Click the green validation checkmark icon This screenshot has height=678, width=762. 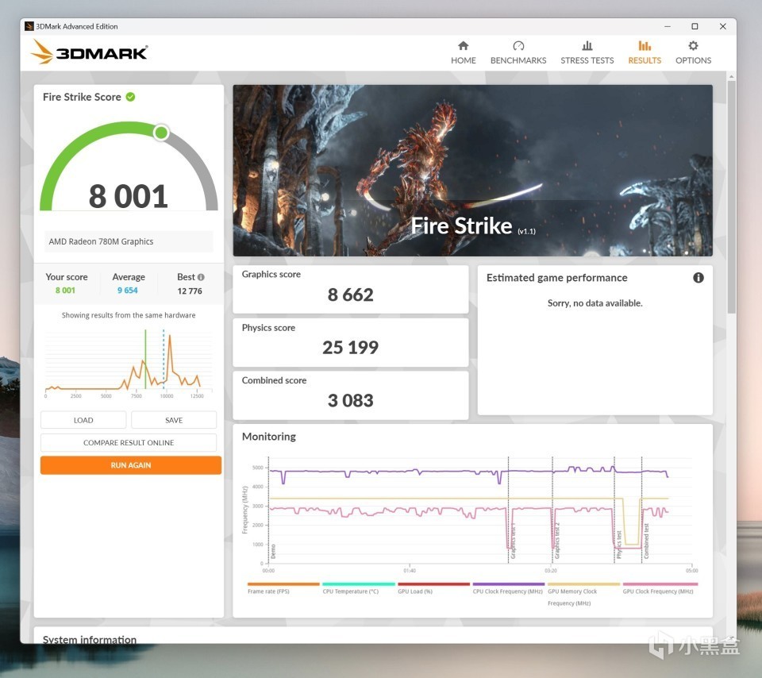[130, 97]
